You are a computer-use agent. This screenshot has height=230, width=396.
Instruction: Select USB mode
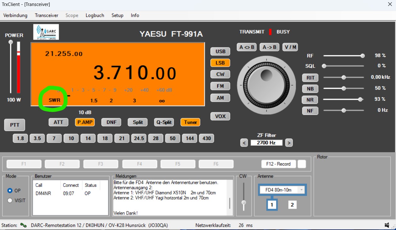pos(220,52)
